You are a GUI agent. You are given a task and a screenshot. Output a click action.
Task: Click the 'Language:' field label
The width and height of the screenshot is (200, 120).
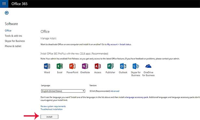click(46, 85)
